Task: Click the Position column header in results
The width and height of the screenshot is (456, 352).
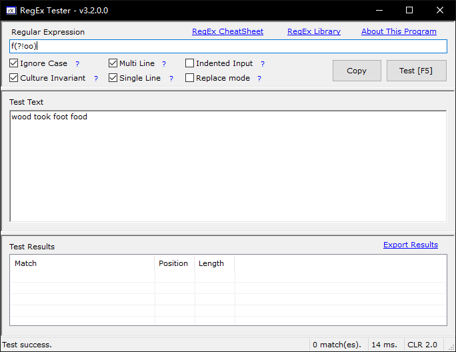Action: coord(173,263)
